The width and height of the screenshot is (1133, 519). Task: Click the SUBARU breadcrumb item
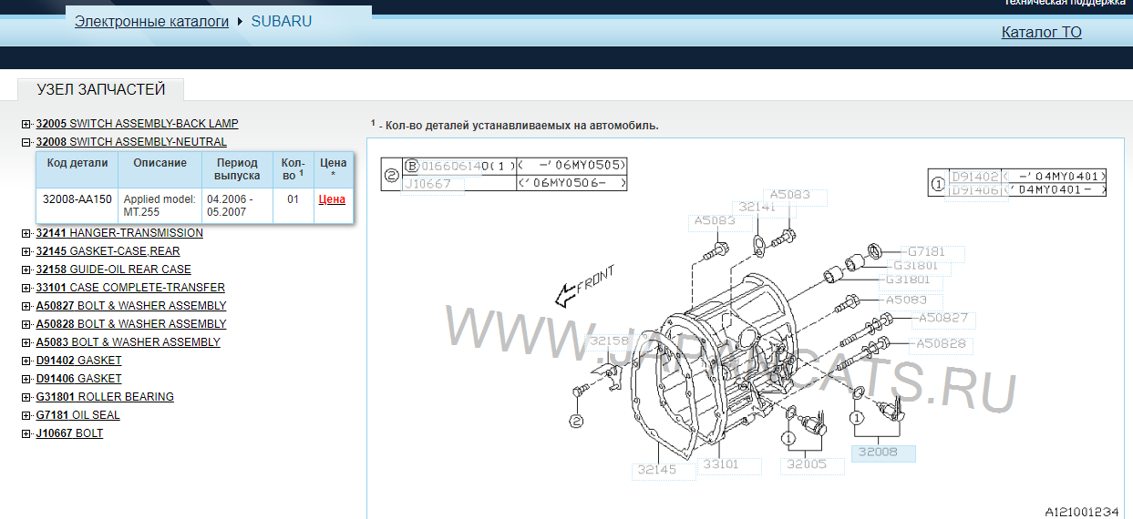click(x=281, y=21)
